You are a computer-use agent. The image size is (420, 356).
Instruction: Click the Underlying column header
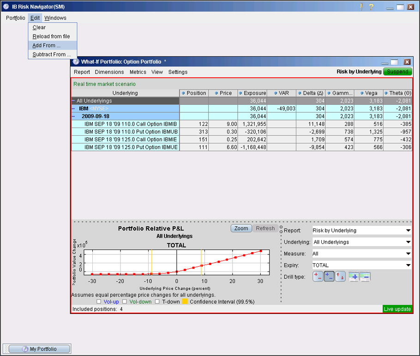(x=125, y=93)
